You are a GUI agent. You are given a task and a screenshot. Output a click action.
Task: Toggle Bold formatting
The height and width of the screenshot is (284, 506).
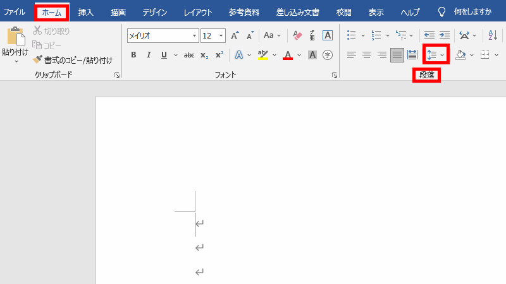tap(133, 55)
